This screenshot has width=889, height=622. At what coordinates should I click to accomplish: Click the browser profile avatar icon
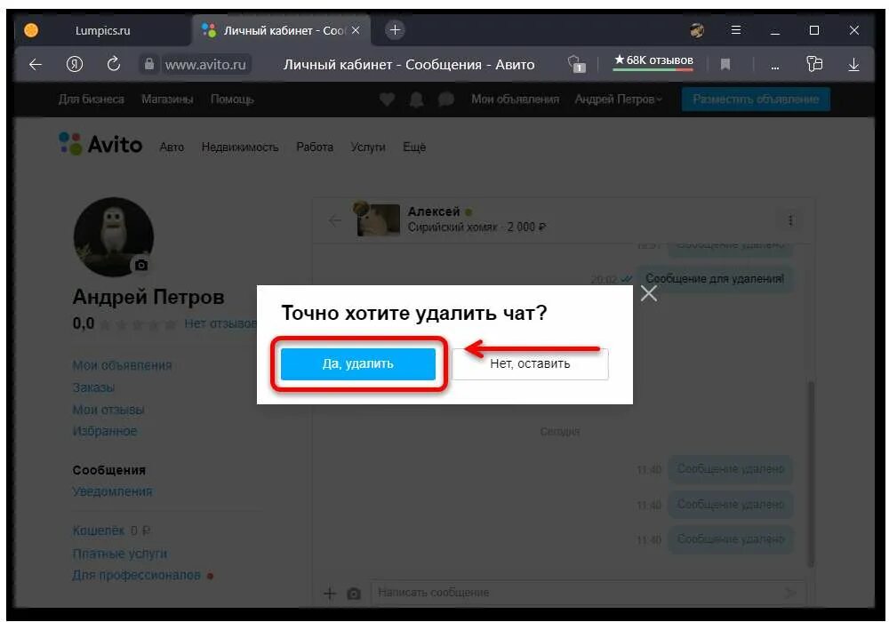[x=697, y=30]
